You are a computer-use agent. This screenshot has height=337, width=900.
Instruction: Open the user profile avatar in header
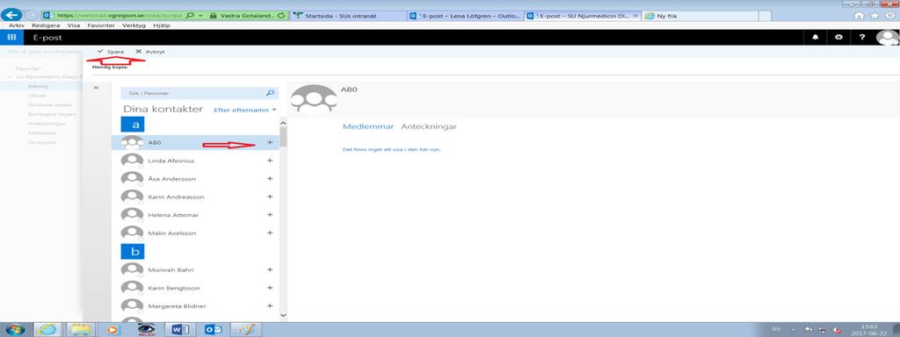pos(888,37)
